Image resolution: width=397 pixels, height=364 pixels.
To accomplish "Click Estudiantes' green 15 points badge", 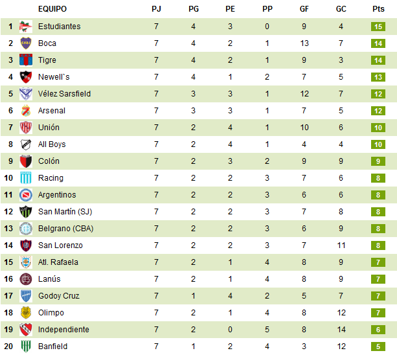I will click(x=378, y=27).
